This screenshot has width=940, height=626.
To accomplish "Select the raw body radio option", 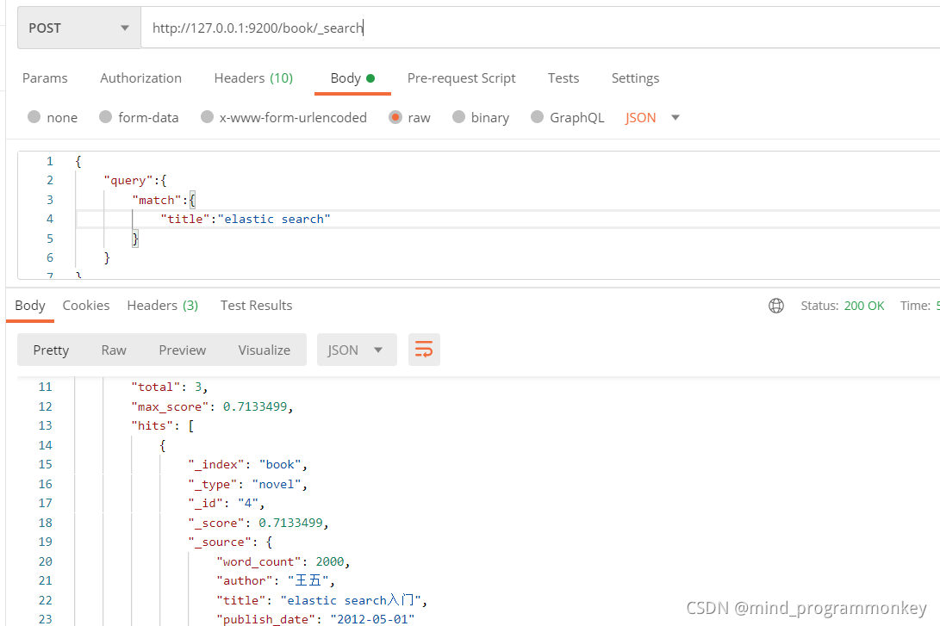I will [x=395, y=117].
